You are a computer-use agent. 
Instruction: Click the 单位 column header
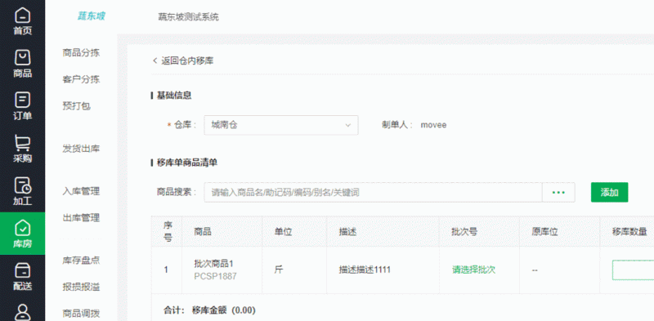[x=283, y=231]
